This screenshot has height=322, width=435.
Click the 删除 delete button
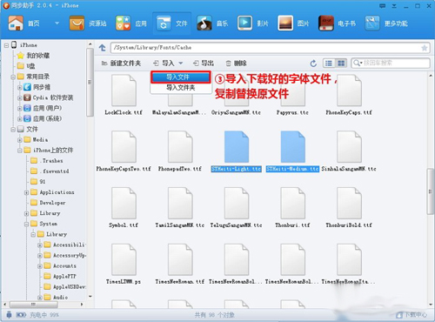[x=237, y=64]
